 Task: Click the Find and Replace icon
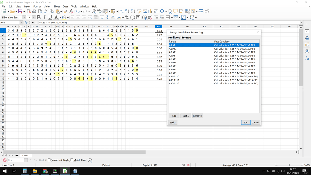[x=93, y=12]
